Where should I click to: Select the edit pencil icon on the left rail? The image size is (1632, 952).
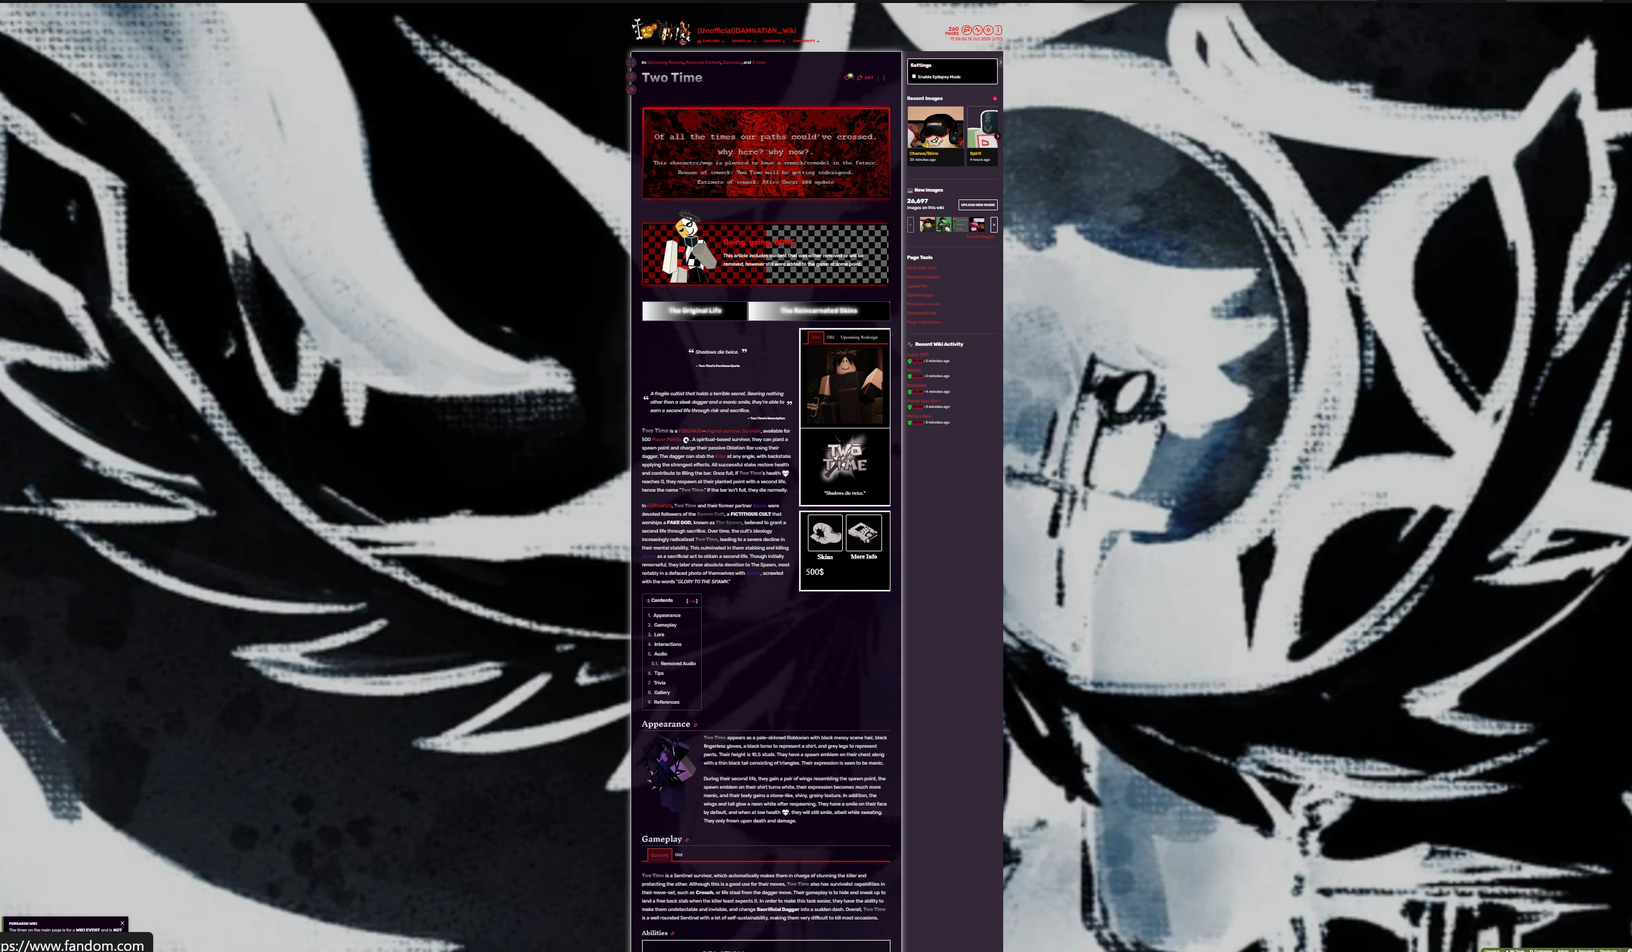coord(630,90)
